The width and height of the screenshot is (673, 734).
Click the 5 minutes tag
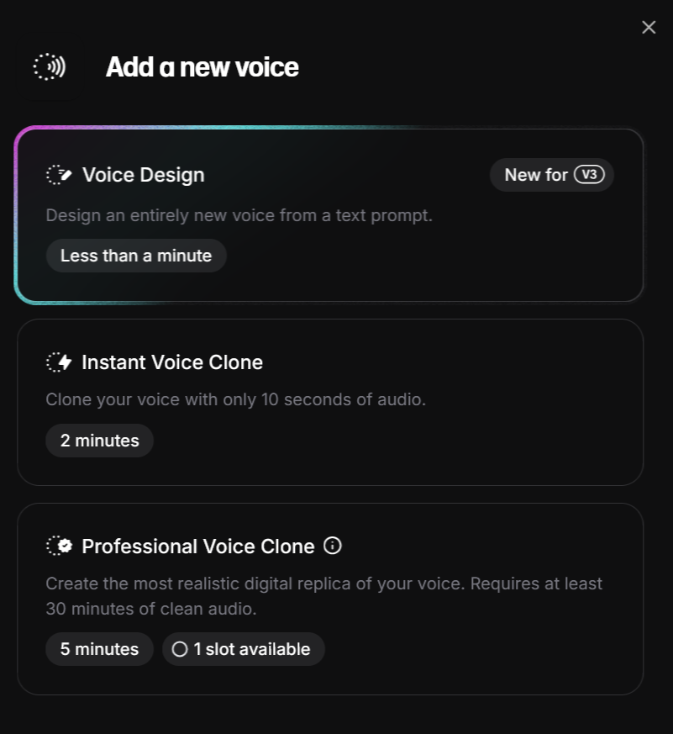pos(100,649)
